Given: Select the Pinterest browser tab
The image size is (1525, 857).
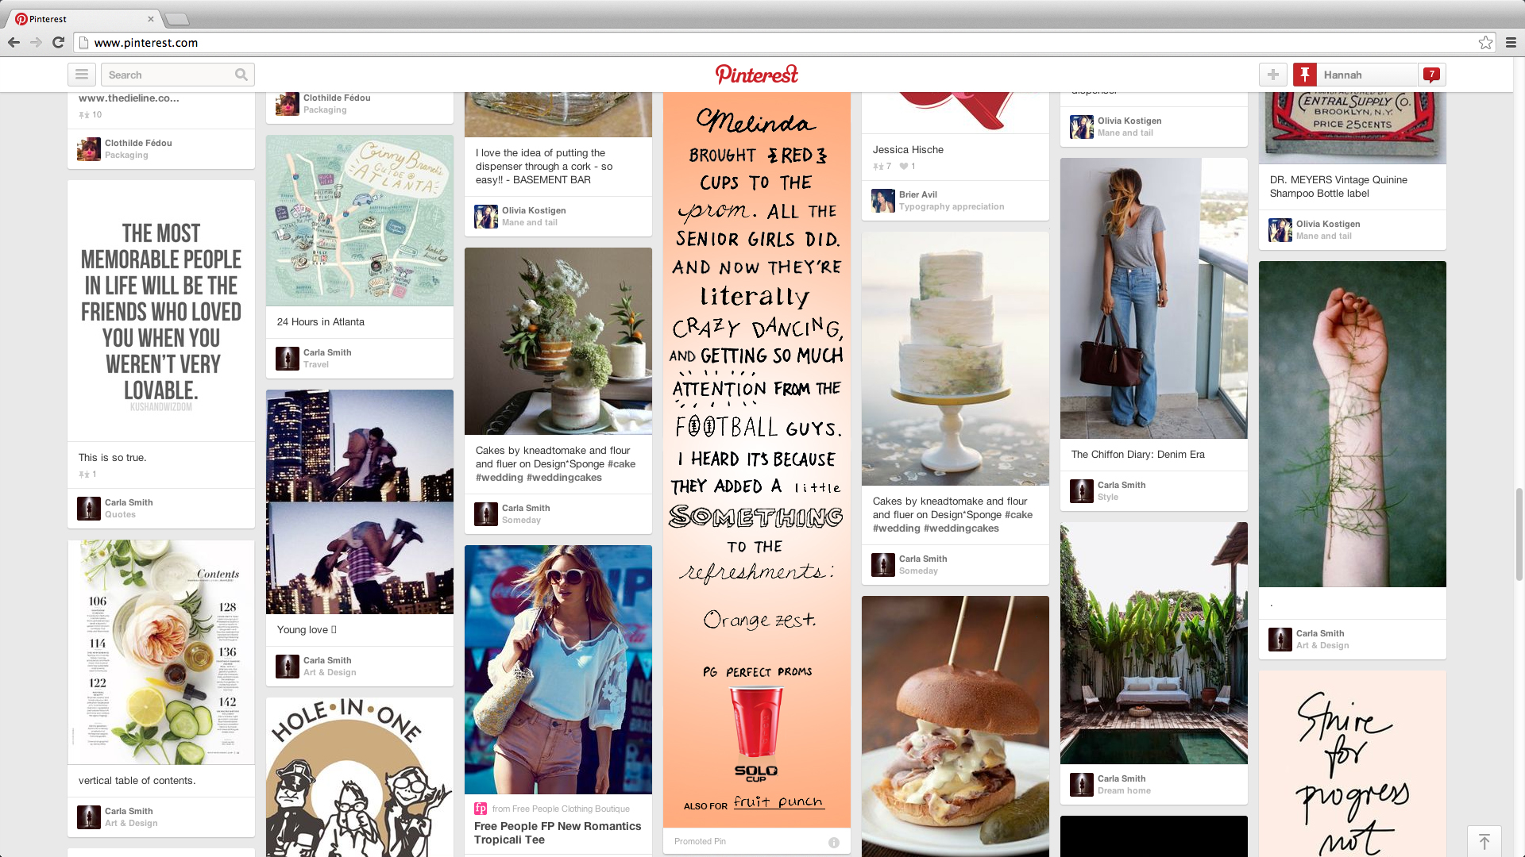Looking at the screenshot, I should click(x=83, y=19).
